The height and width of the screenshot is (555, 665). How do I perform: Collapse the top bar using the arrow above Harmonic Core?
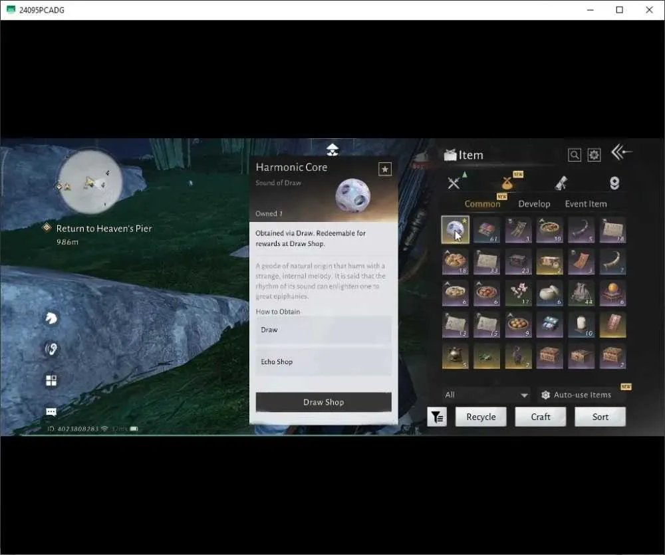tap(332, 150)
